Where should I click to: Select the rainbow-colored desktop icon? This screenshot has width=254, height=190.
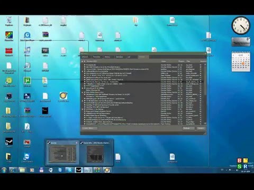(x=9, y=36)
